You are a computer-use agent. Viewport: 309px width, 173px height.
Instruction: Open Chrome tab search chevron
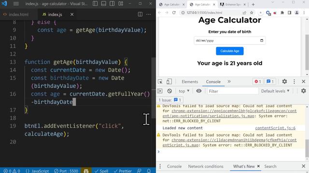[x=273, y=2]
